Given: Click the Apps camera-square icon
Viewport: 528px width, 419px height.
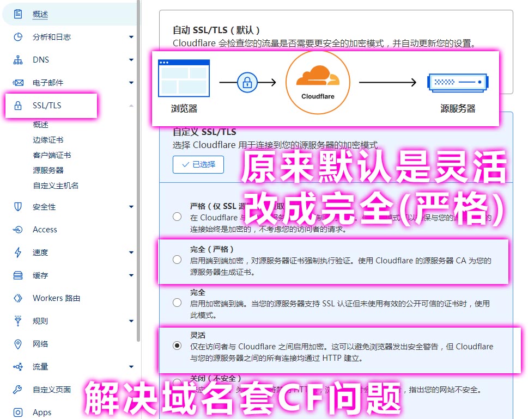Looking at the screenshot, I should pyautogui.click(x=18, y=412).
